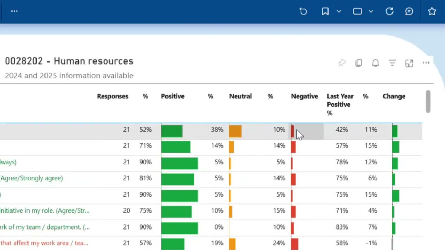Click the favorite star icon
The width and height of the screenshot is (445, 250).
[x=432, y=11]
